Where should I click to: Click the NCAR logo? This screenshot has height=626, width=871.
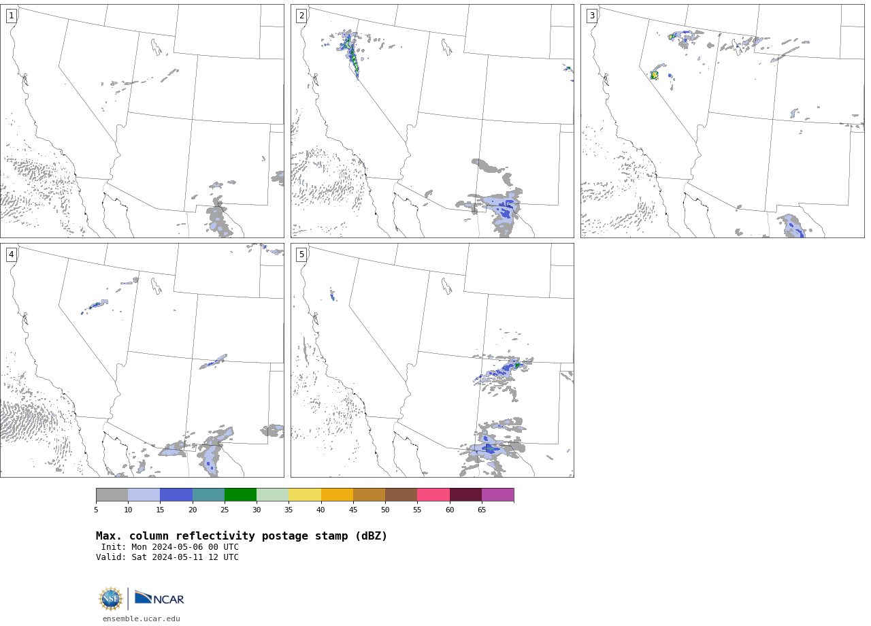pos(159,598)
